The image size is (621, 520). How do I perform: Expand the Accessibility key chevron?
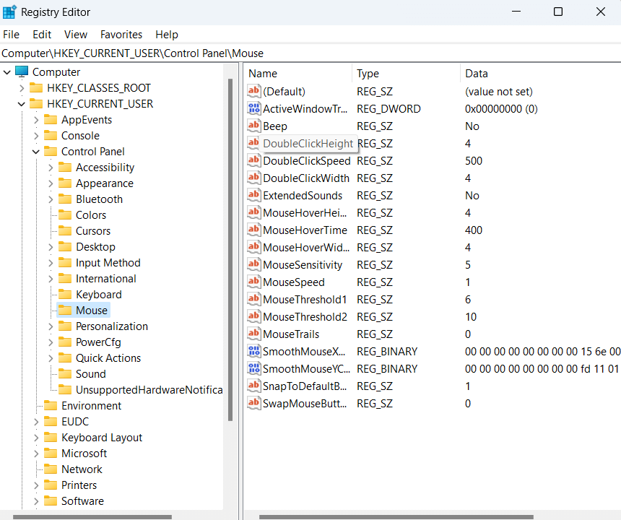(50, 168)
